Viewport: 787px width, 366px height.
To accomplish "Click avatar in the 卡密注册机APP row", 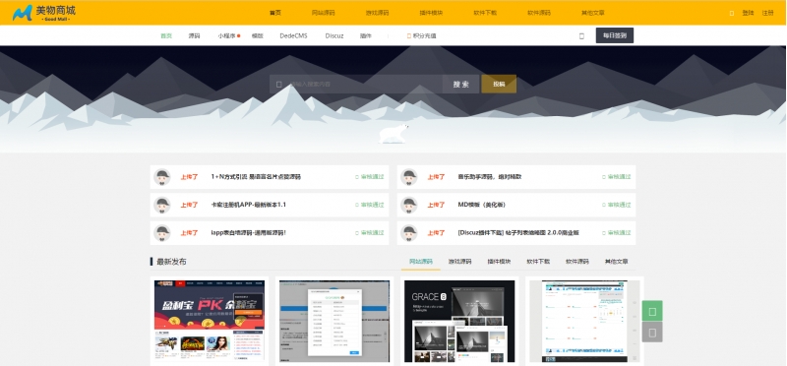I will pos(162,206).
